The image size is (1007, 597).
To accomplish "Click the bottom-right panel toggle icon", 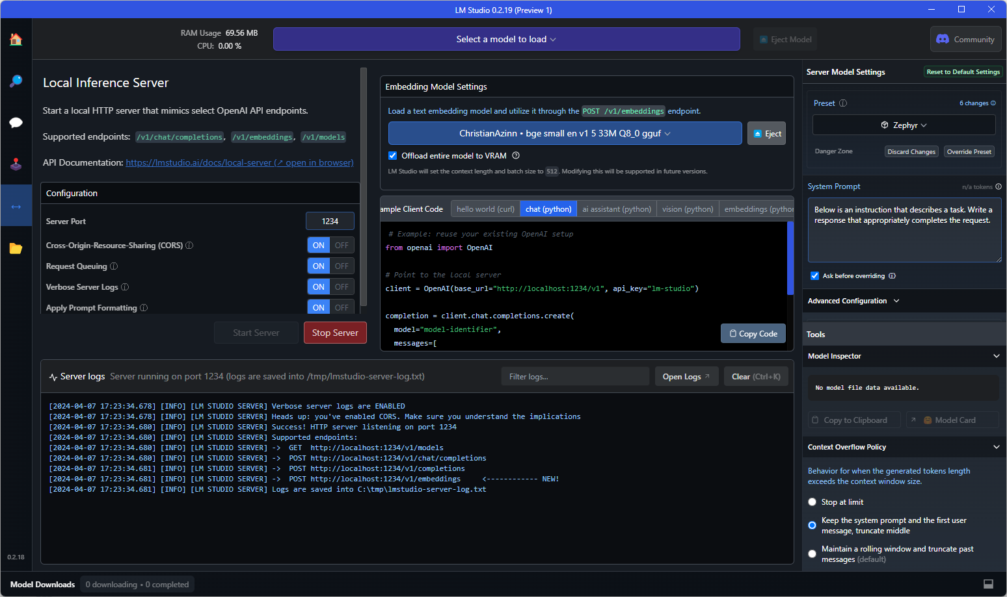I will point(988,584).
